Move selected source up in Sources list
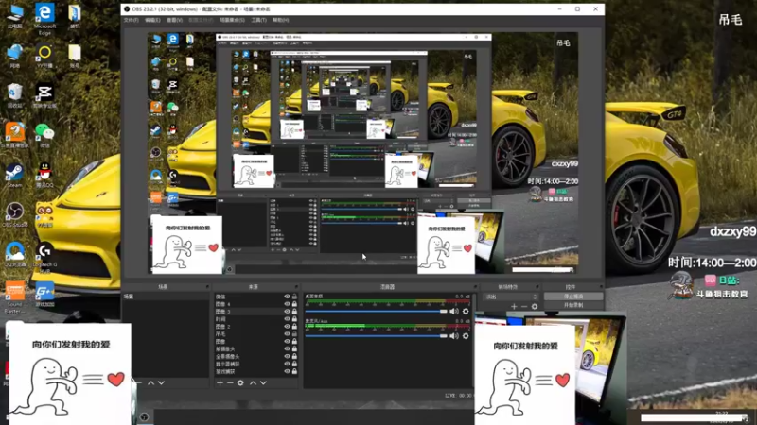Viewport: 757px width, 425px height. pyautogui.click(x=253, y=383)
